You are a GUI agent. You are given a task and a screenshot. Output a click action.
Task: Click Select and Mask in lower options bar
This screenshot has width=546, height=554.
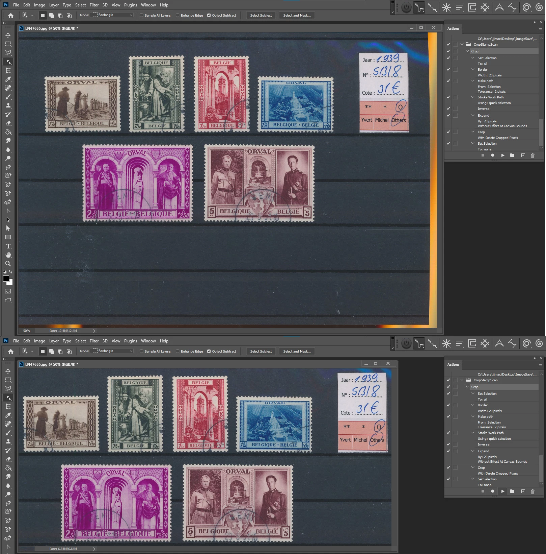(297, 351)
